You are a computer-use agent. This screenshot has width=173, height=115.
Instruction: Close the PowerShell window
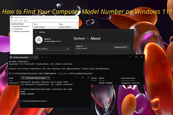click(142, 57)
